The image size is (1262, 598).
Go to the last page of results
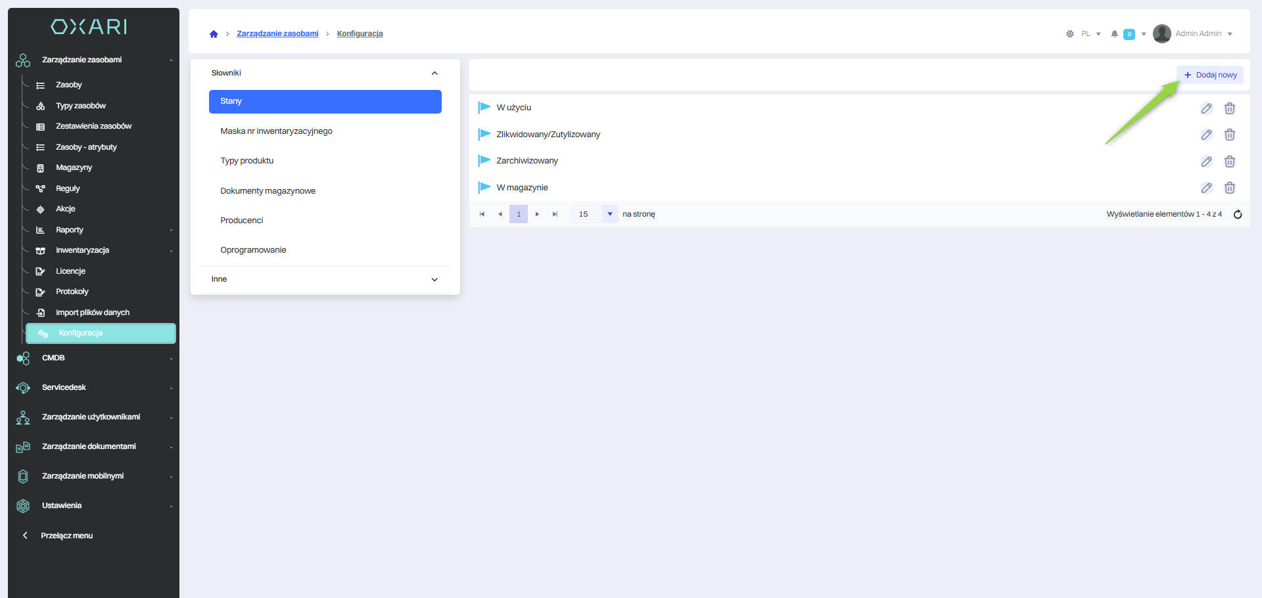[555, 214]
